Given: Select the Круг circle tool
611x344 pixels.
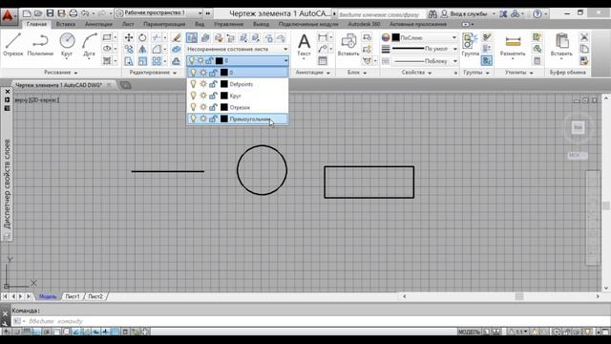Looking at the screenshot, I should pyautogui.click(x=67, y=45).
